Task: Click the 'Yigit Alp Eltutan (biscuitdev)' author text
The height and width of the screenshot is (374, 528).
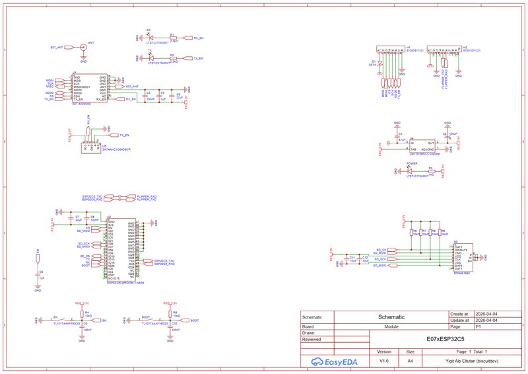Action: pos(472,361)
